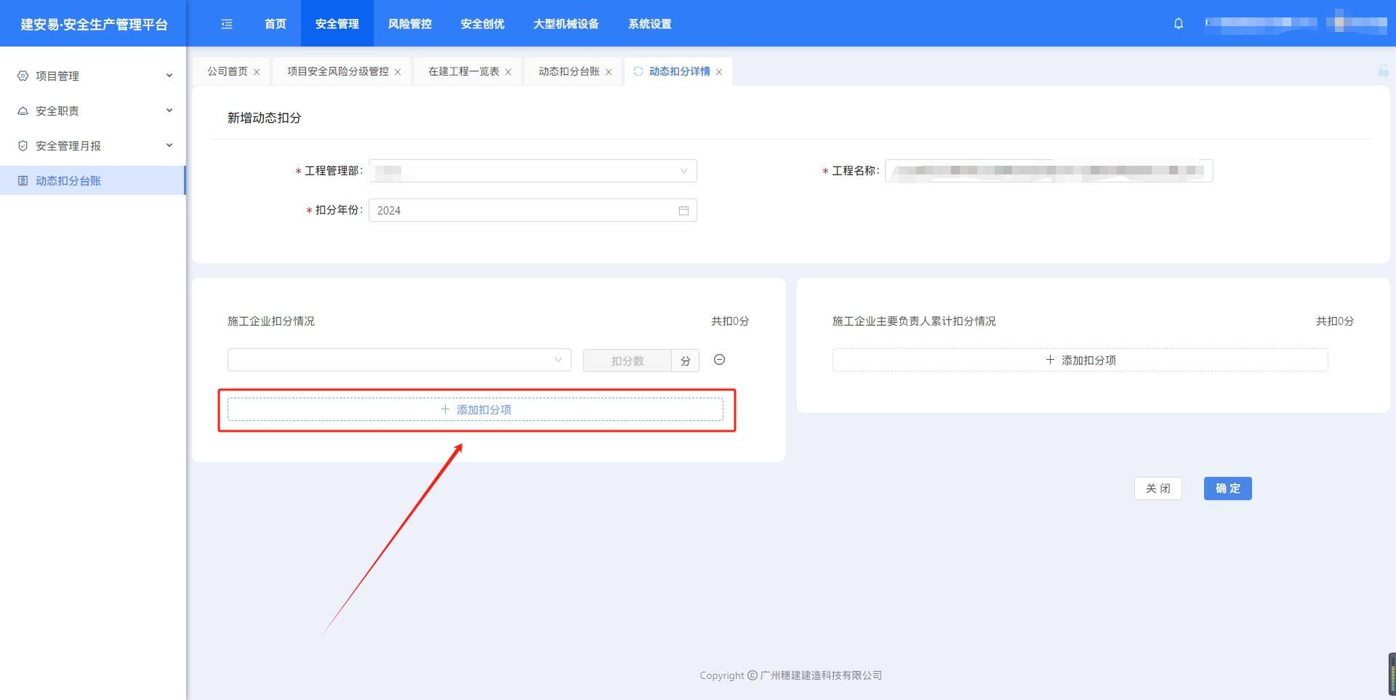Open calendar icon in 扣分年份 field
This screenshot has height=700, width=1396.
(x=683, y=210)
